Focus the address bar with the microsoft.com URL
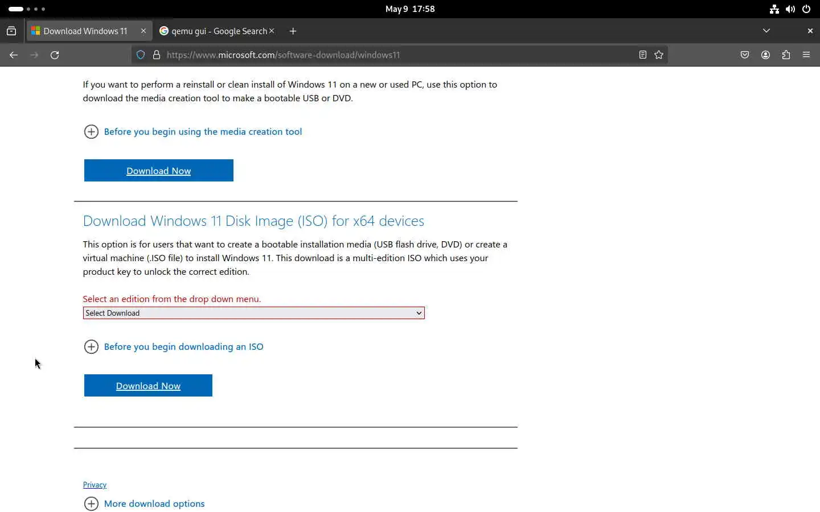Screen dimensions: 820x512 (x=399, y=55)
